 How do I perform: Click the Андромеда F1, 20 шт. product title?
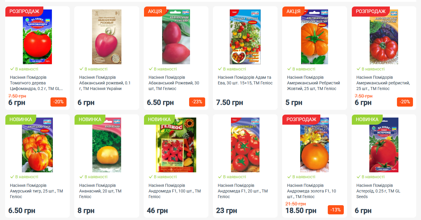tap(243, 191)
